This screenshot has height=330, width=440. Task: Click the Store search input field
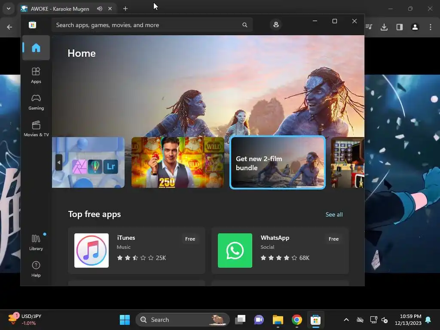point(152,25)
